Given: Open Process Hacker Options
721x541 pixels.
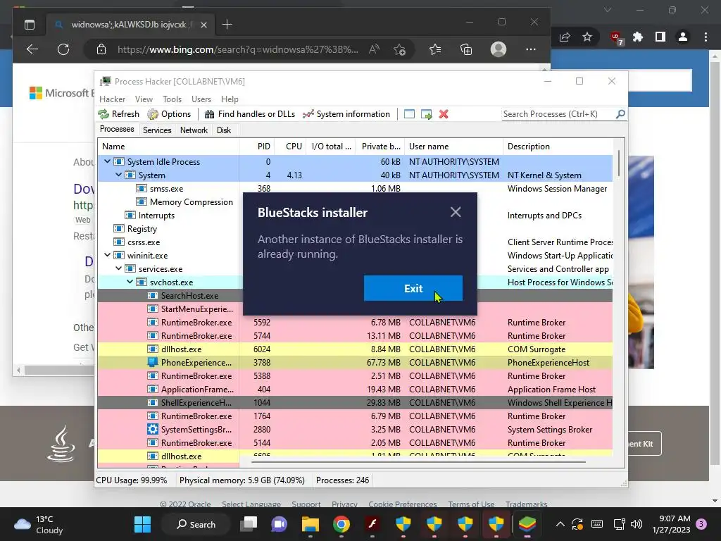Looking at the screenshot, I should point(169,114).
